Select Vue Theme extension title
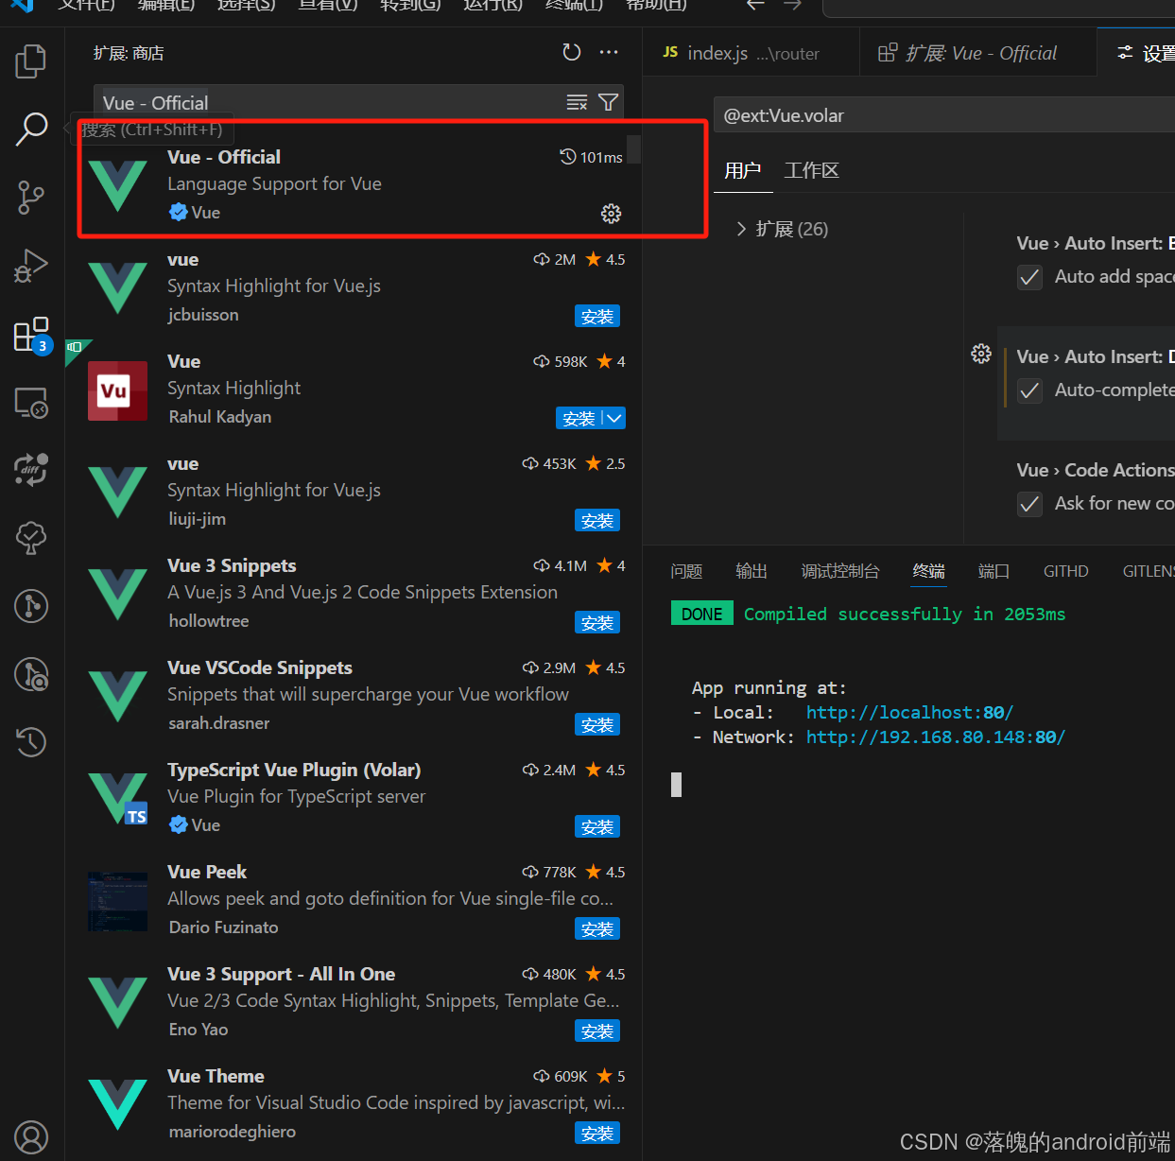This screenshot has height=1161, width=1175. tap(216, 1076)
